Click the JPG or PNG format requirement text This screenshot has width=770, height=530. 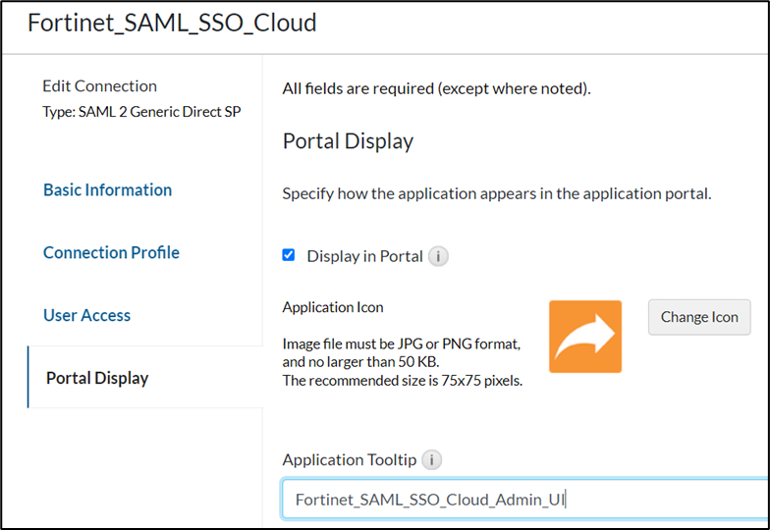click(x=402, y=344)
